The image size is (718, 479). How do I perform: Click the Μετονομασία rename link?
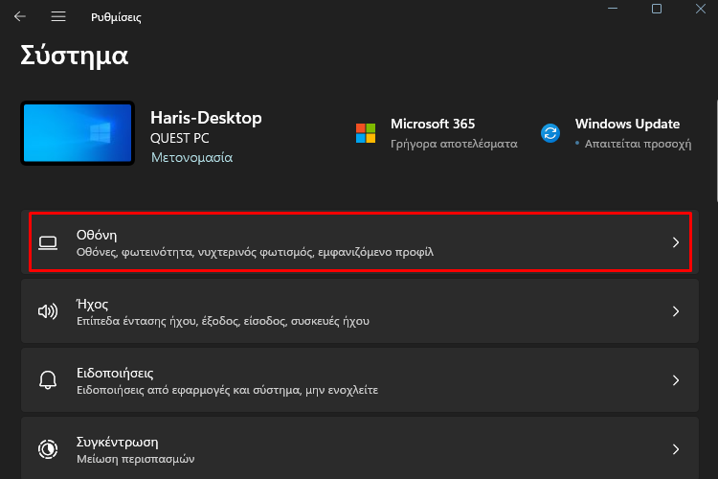tap(191, 158)
